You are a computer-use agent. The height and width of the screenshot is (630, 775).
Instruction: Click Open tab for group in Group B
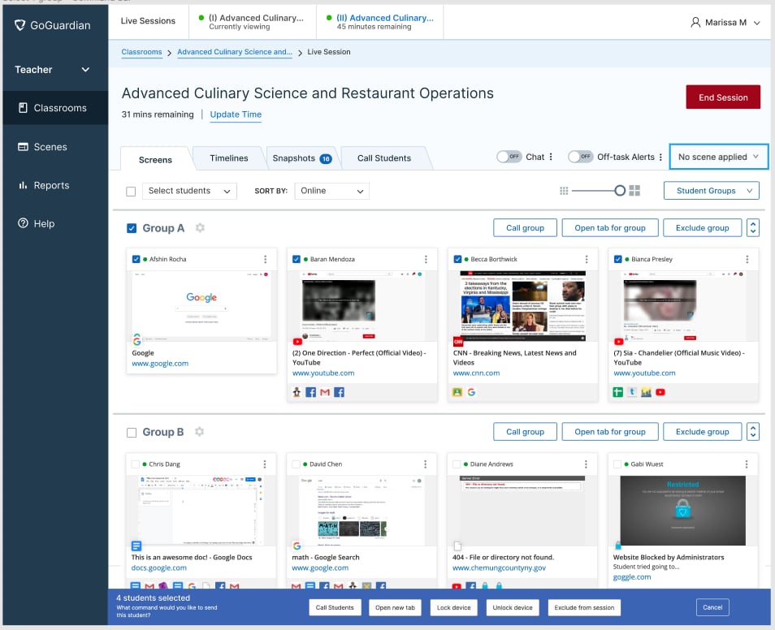click(x=610, y=431)
